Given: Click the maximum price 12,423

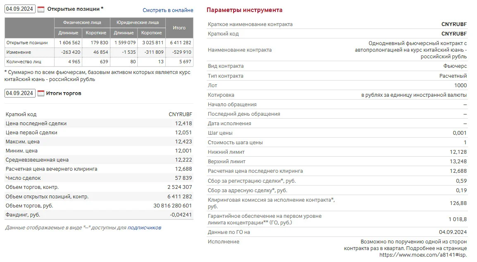Looking at the screenshot, I should tap(184, 141).
